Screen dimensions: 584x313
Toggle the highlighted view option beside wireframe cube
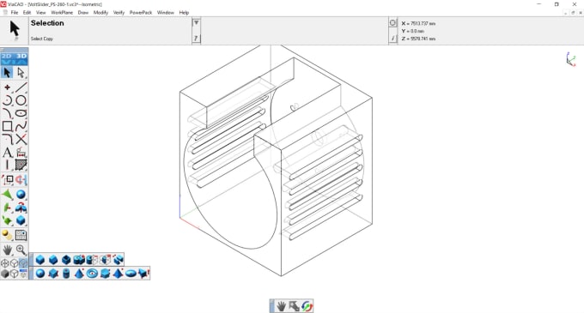pyautogui.click(x=23, y=263)
